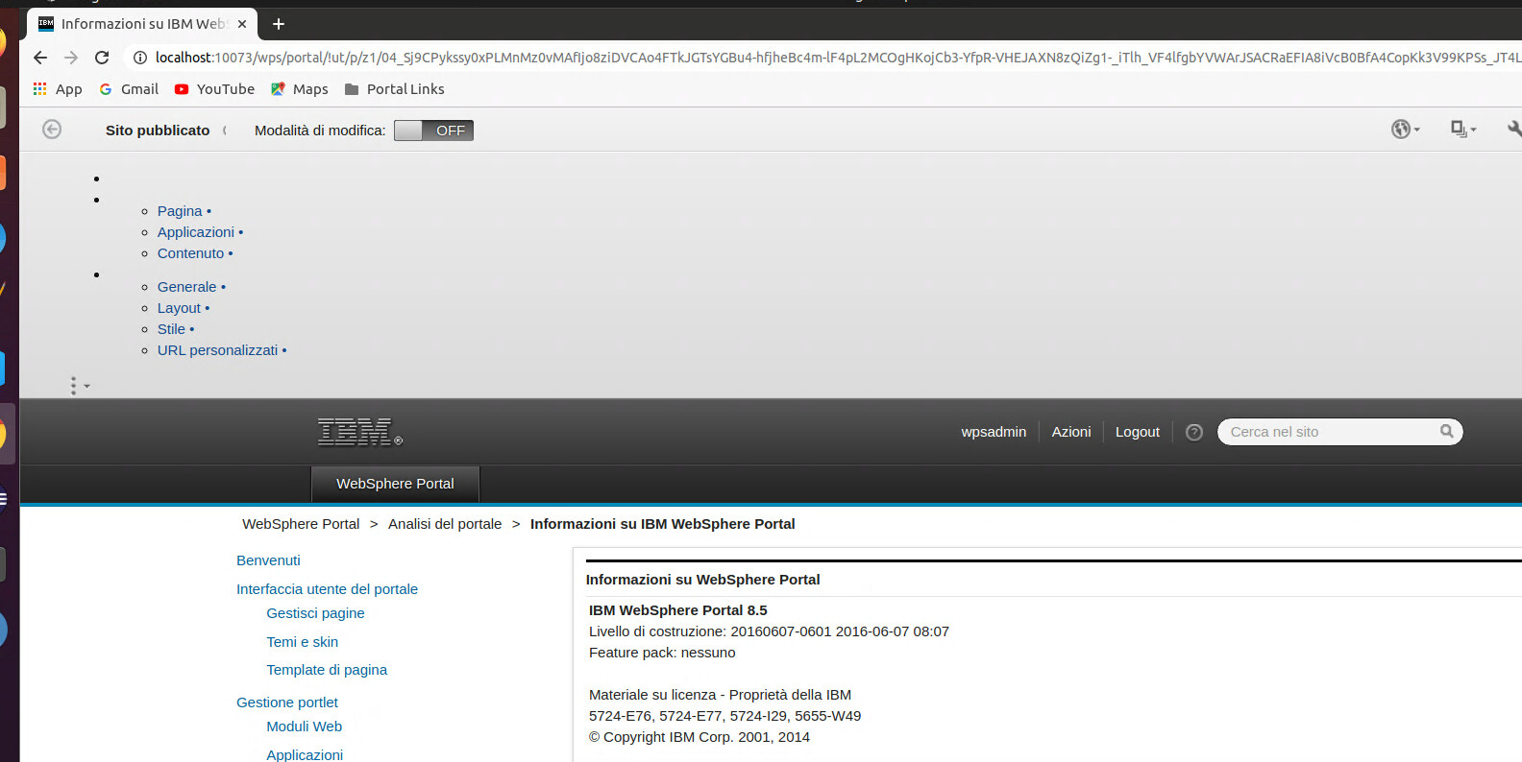Click WebSphere Portal in the breadcrumb
The width and height of the screenshot is (1522, 762).
point(301,524)
